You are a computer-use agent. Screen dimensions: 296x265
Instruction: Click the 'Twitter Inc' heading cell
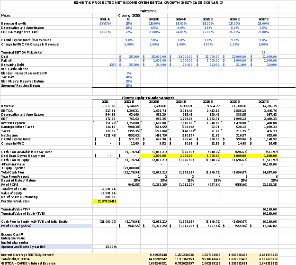click(x=148, y=11)
